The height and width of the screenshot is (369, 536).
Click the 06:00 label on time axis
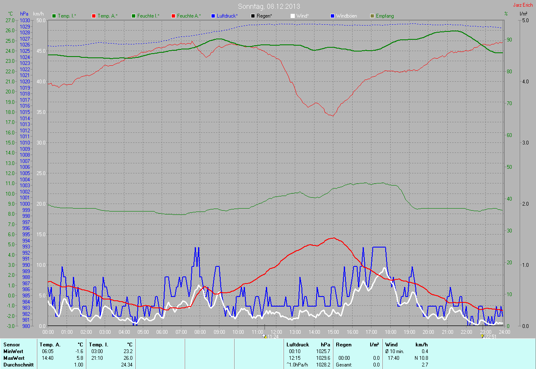(162, 332)
